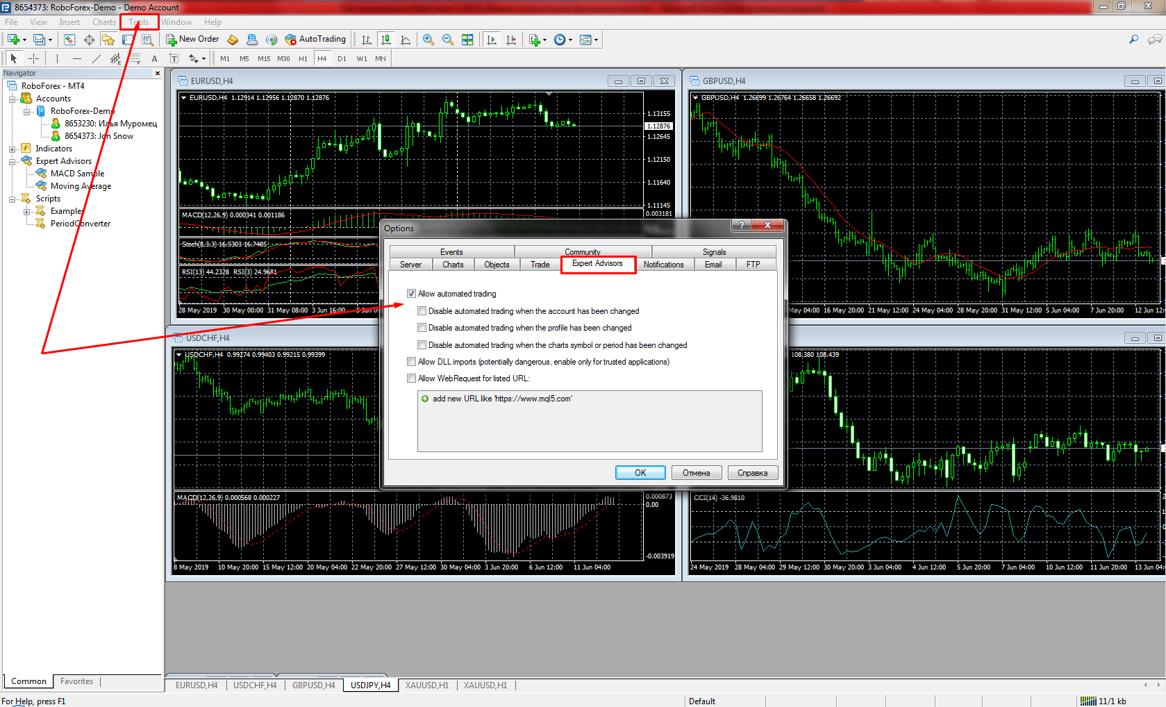Open the periodicity clock dropdown arrow
1166x707 pixels.
pyautogui.click(x=571, y=40)
